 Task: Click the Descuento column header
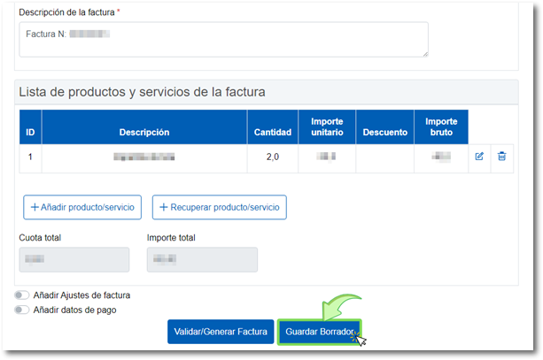click(x=384, y=133)
